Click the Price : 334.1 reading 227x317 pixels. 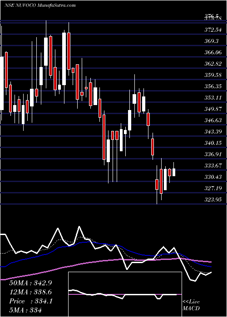(x=31, y=301)
